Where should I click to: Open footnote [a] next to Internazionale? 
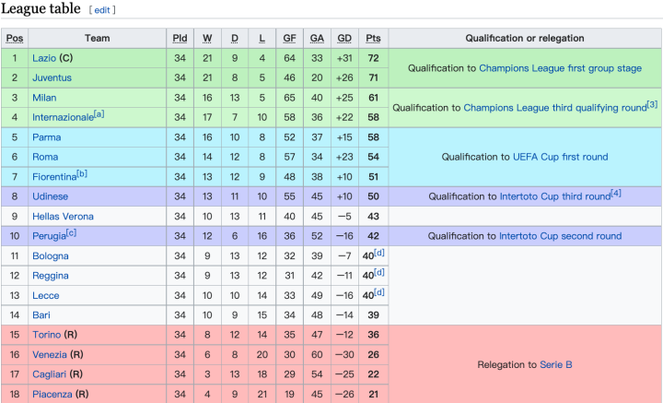tap(99, 114)
